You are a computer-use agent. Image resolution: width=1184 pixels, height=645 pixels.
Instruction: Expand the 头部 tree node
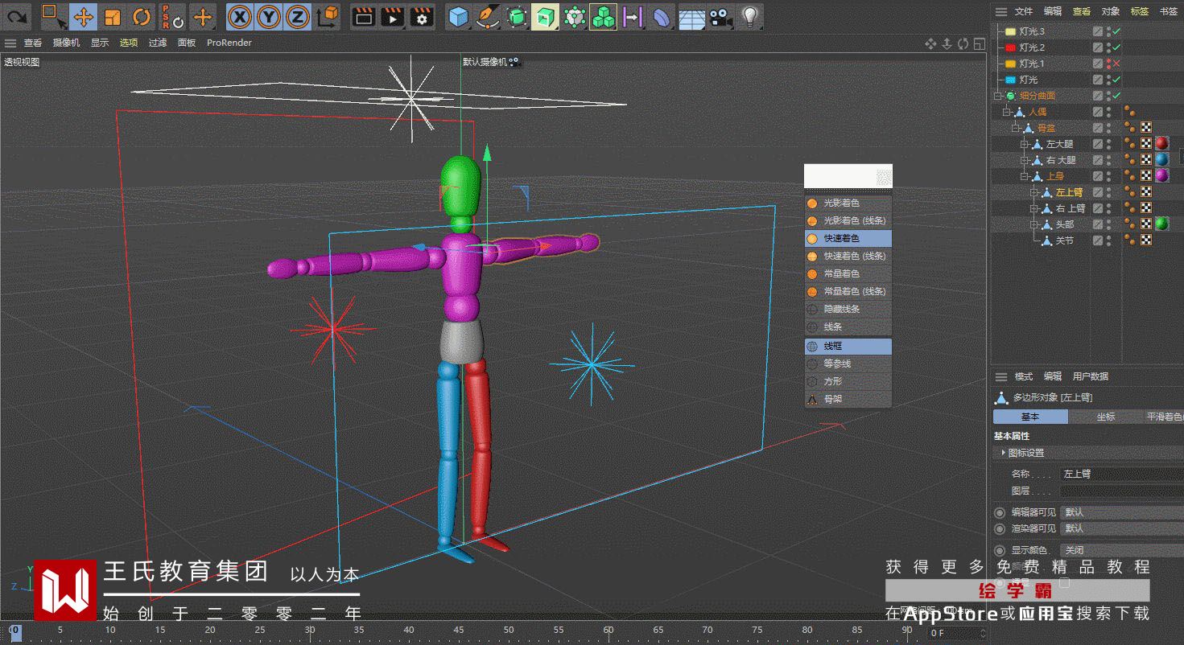coord(1034,224)
